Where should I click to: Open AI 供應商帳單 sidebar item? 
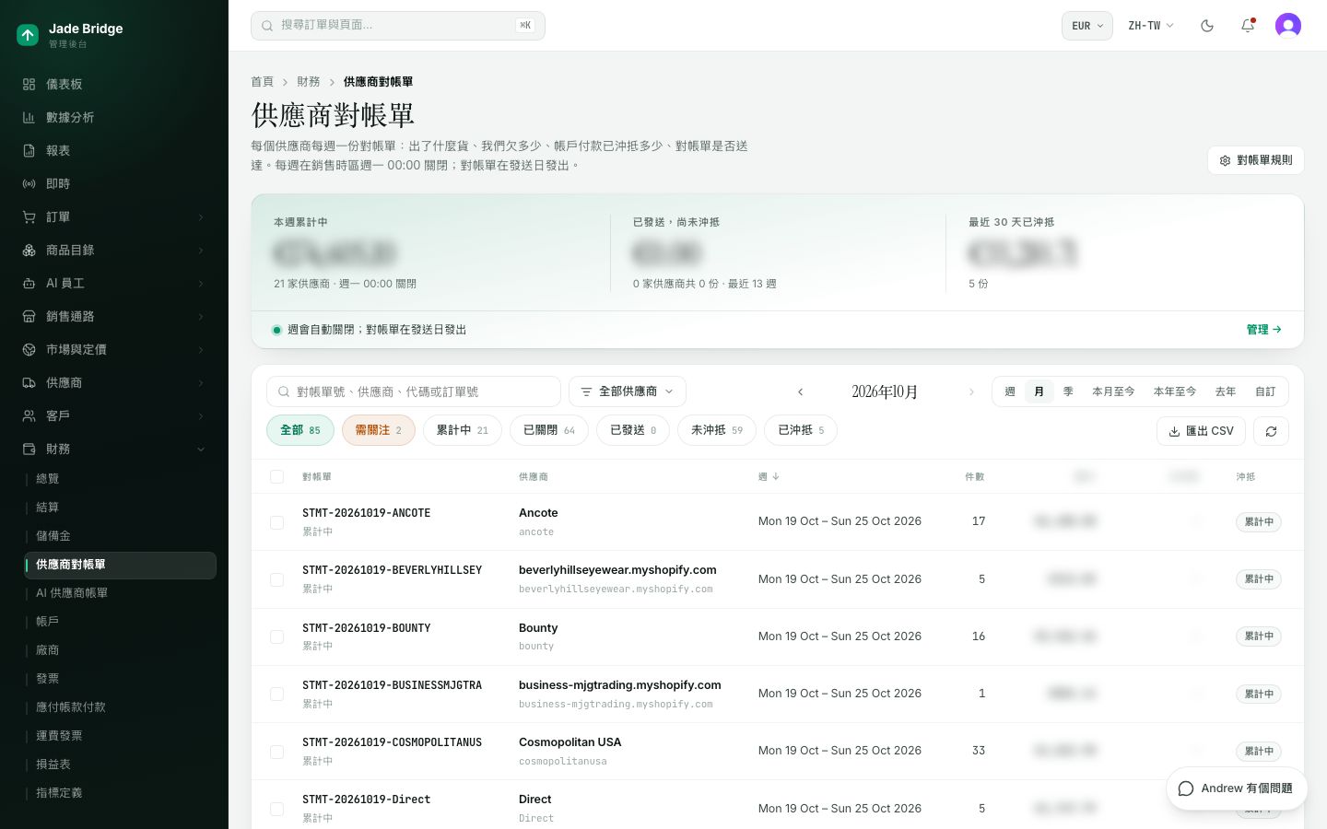[x=120, y=593]
